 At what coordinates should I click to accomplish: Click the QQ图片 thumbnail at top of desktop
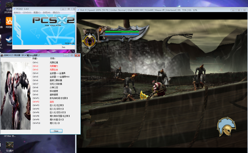(x=10, y=4)
